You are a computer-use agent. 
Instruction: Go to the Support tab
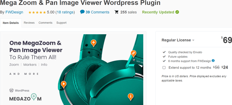tap(61, 23)
